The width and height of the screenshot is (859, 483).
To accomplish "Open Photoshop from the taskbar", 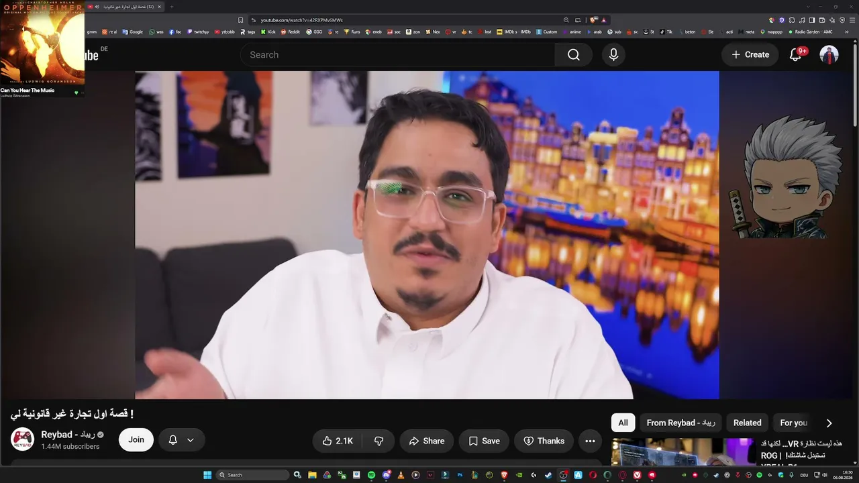I will 460,475.
